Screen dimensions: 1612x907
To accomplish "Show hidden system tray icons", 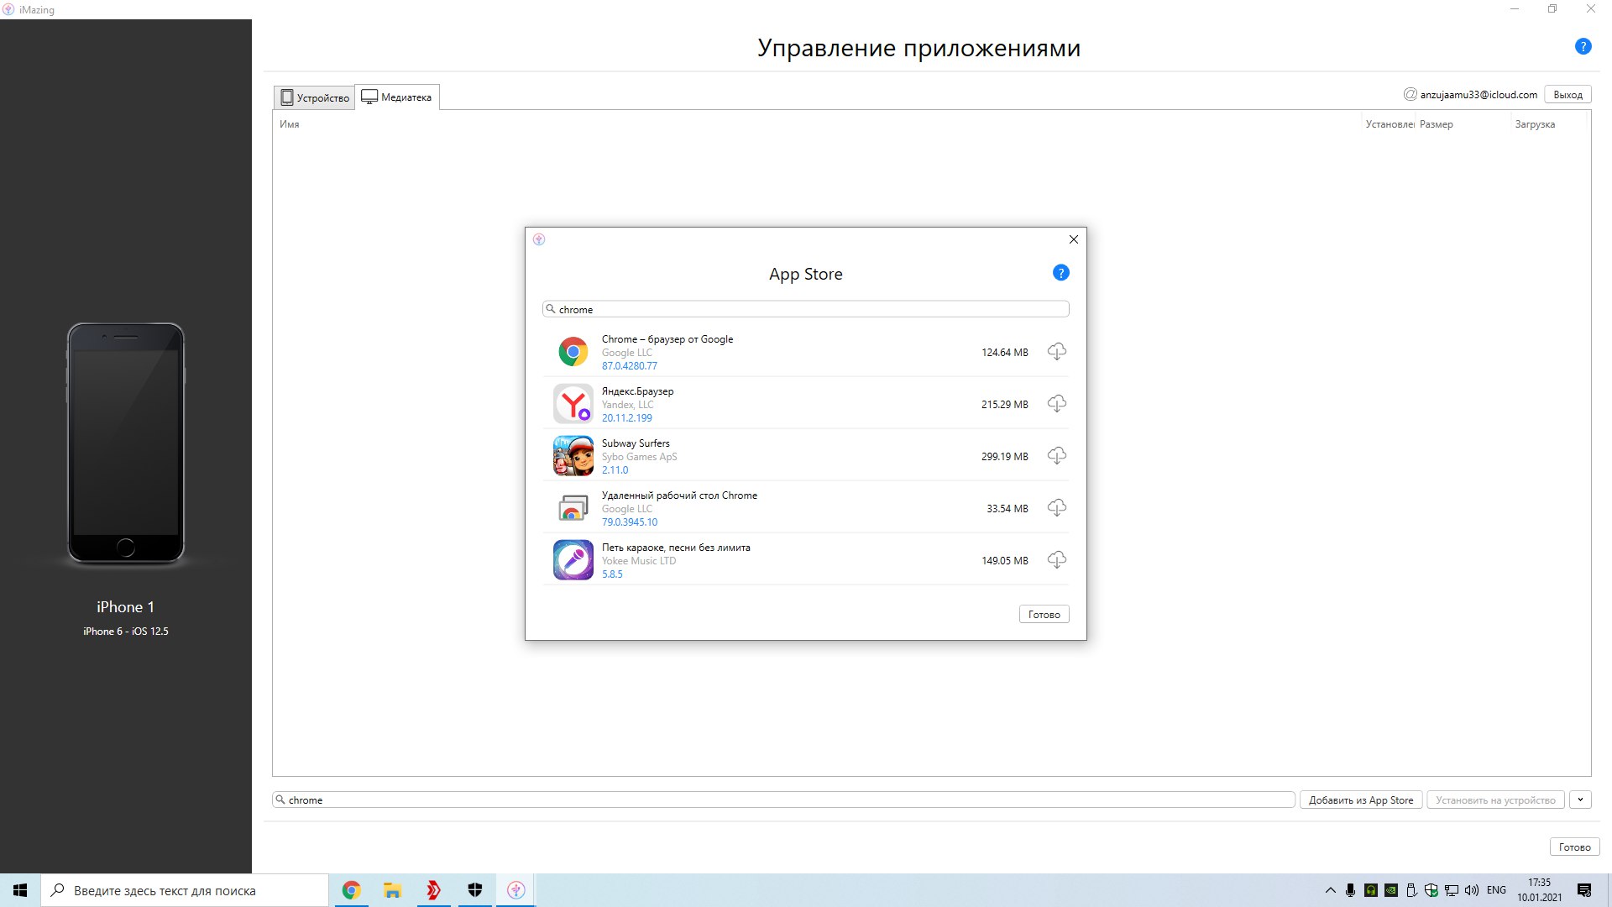I will coord(1330,890).
